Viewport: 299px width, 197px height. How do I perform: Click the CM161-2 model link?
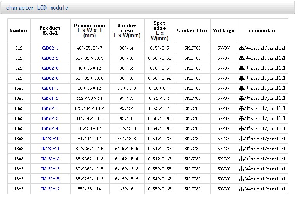coord(50,98)
